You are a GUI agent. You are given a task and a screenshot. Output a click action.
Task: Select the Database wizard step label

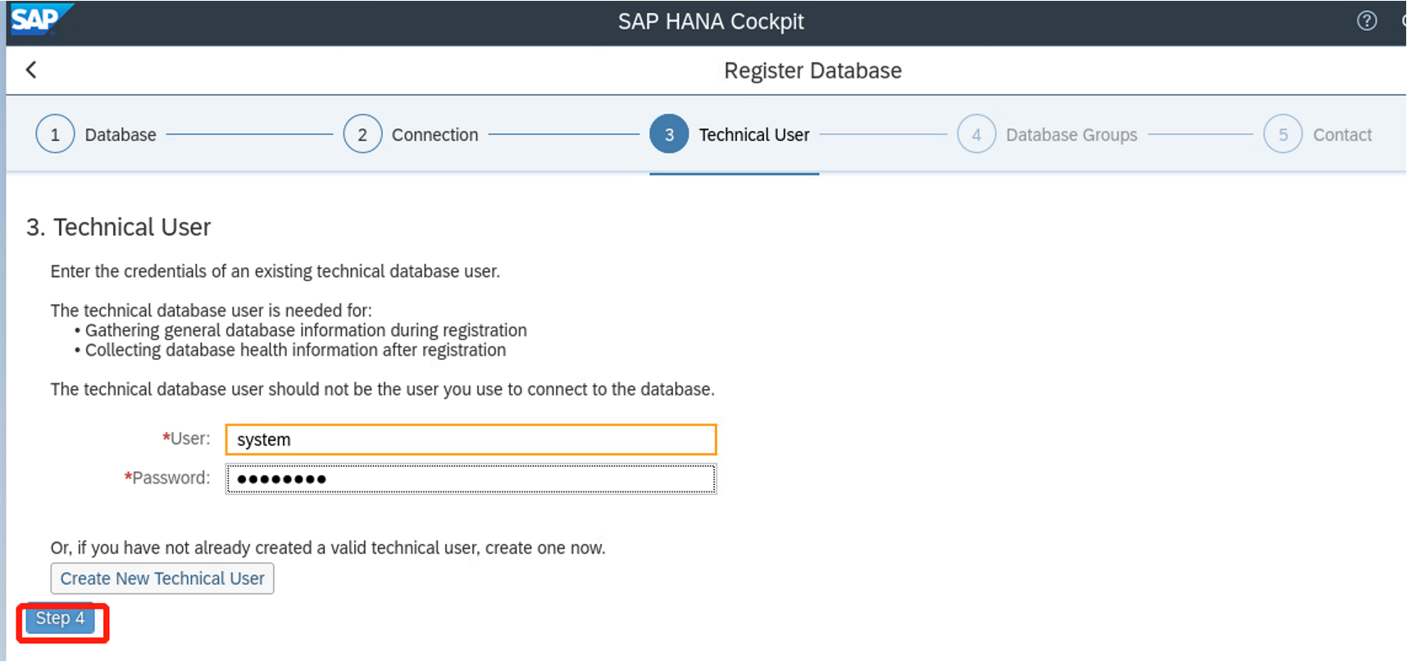coord(121,135)
